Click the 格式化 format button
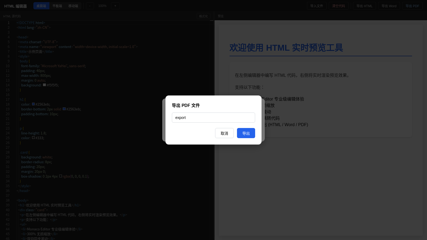The height and width of the screenshot is (240, 427). 203,16
